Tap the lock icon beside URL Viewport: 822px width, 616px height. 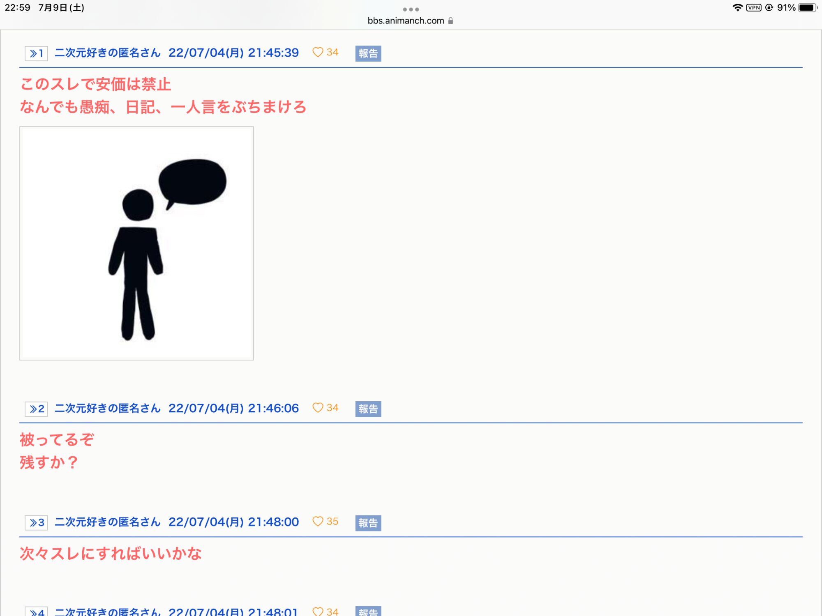450,21
